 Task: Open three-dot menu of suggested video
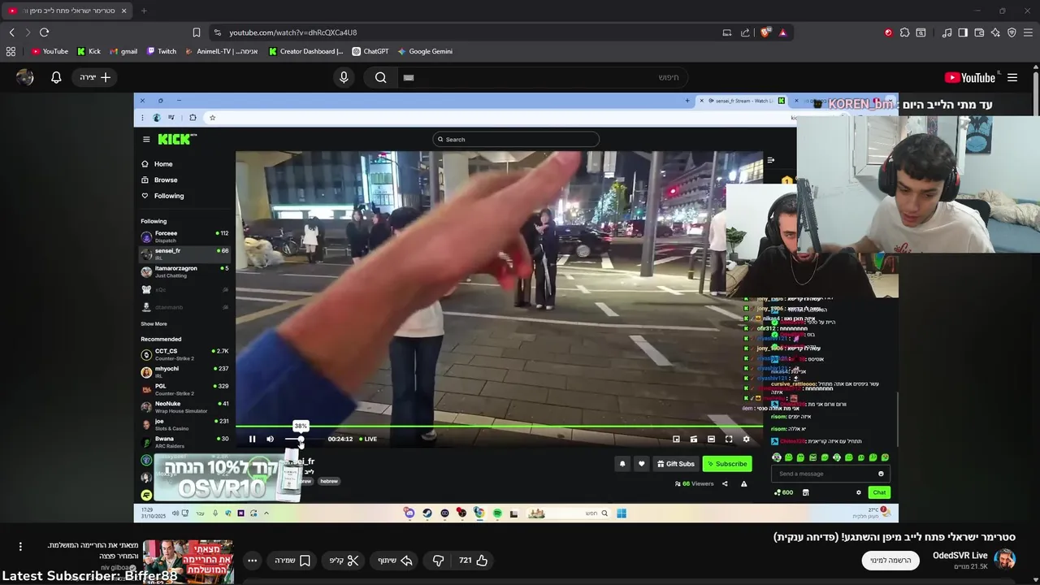click(20, 547)
